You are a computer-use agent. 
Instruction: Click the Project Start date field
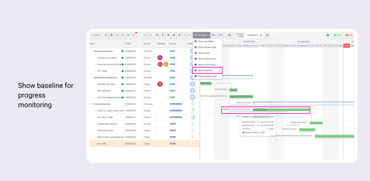pyautogui.click(x=254, y=35)
